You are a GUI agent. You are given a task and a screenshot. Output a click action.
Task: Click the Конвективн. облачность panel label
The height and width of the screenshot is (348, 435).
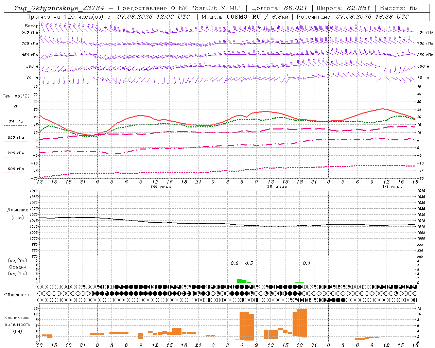(18, 321)
